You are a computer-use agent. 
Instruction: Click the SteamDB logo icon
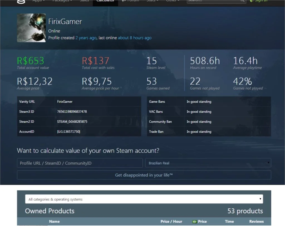click(x=21, y=2)
